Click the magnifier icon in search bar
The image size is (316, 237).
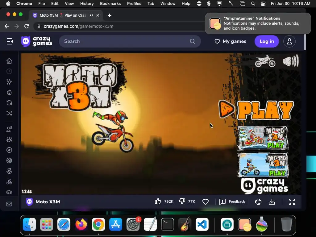[193, 41]
